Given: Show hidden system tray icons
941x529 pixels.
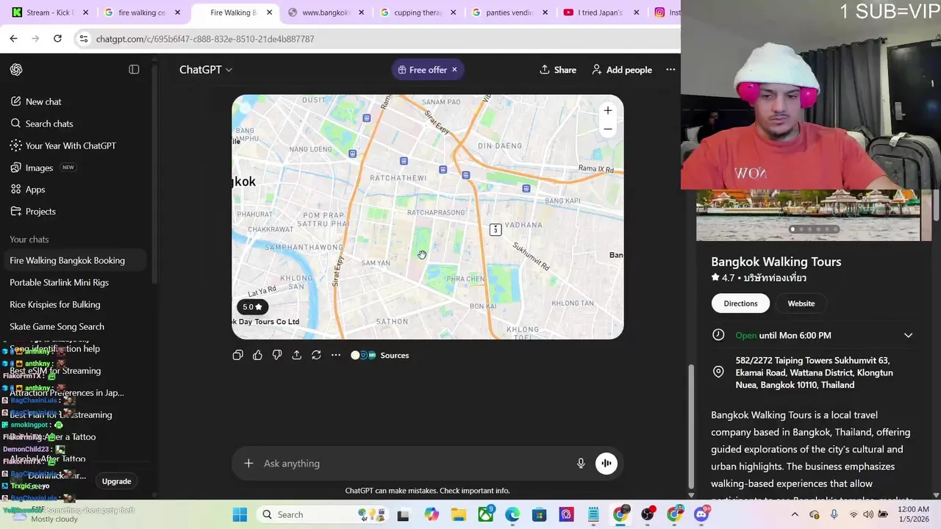Looking at the screenshot, I should [x=795, y=514].
